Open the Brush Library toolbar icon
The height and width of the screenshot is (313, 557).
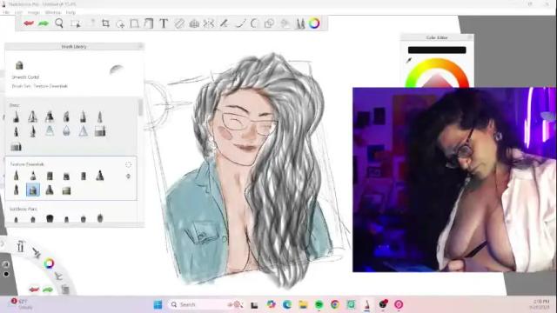click(x=300, y=23)
